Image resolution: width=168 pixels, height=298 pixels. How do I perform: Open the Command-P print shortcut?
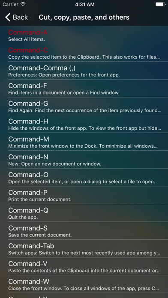pos(84,195)
